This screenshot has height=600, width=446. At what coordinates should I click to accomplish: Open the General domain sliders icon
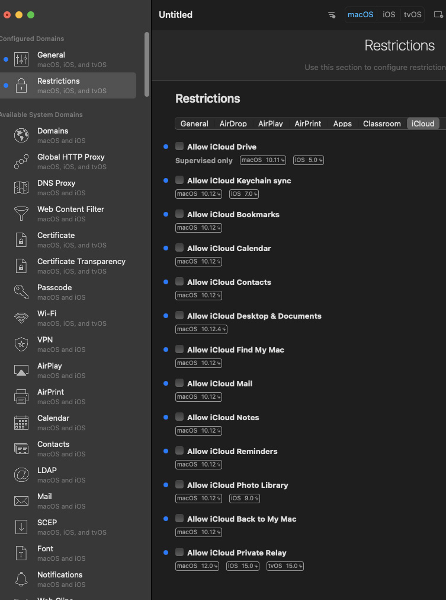21,59
